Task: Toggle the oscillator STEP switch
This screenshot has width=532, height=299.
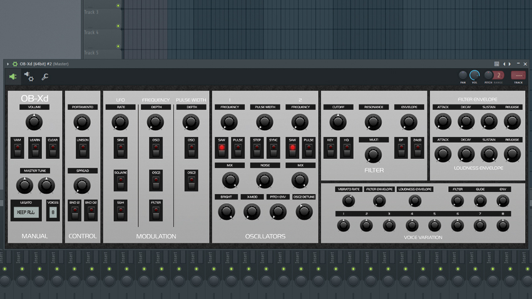Action: click(x=257, y=148)
